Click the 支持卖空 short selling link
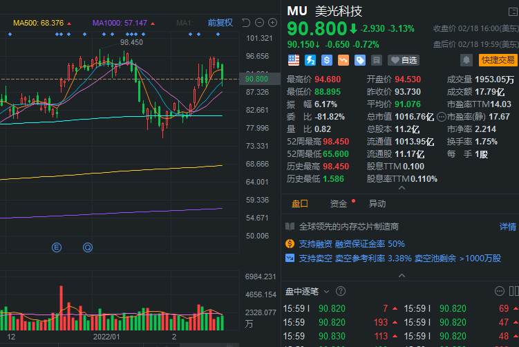 (x=400, y=259)
